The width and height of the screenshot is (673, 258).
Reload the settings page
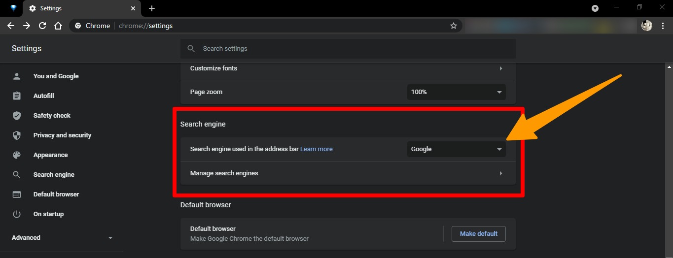click(42, 26)
